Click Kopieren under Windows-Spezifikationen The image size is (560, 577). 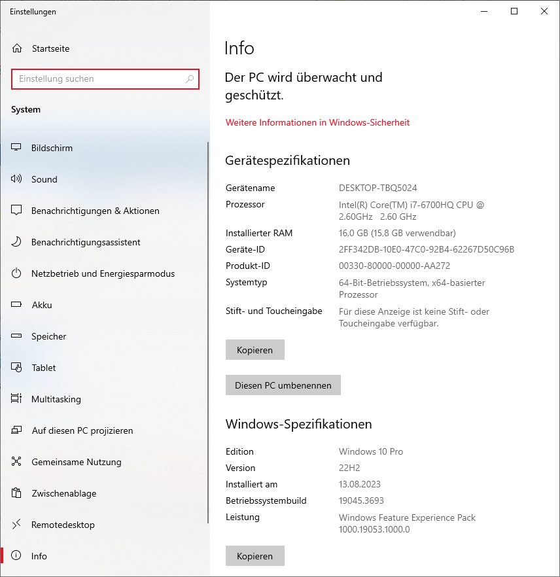tap(255, 555)
